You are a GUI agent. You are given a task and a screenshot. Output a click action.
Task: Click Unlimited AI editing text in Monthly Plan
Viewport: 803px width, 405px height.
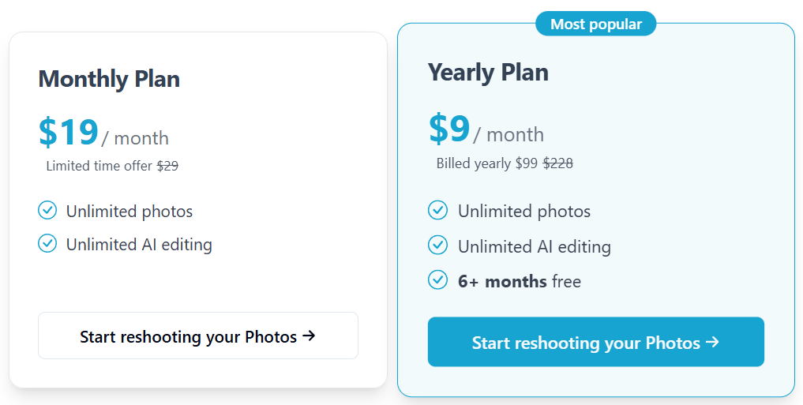[139, 245]
